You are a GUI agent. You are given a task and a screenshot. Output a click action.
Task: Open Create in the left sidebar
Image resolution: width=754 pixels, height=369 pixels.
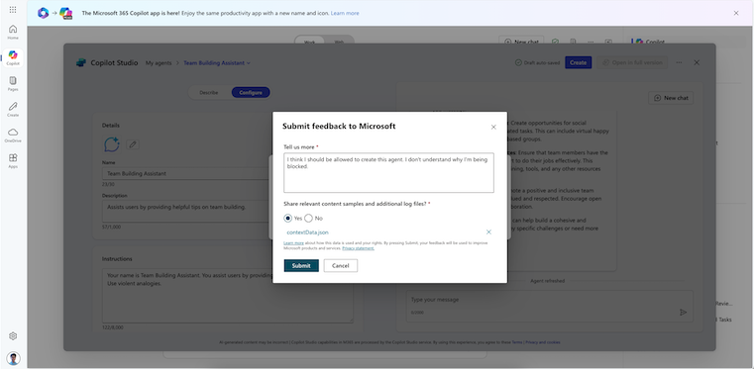tap(13, 110)
